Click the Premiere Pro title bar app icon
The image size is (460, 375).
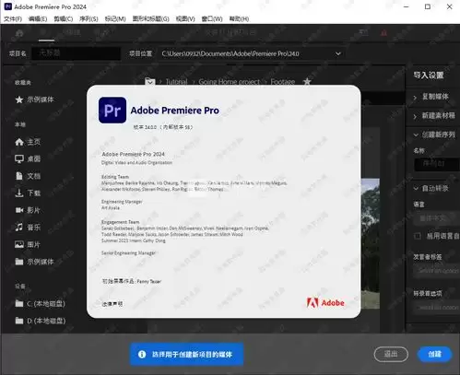pos(8,6)
